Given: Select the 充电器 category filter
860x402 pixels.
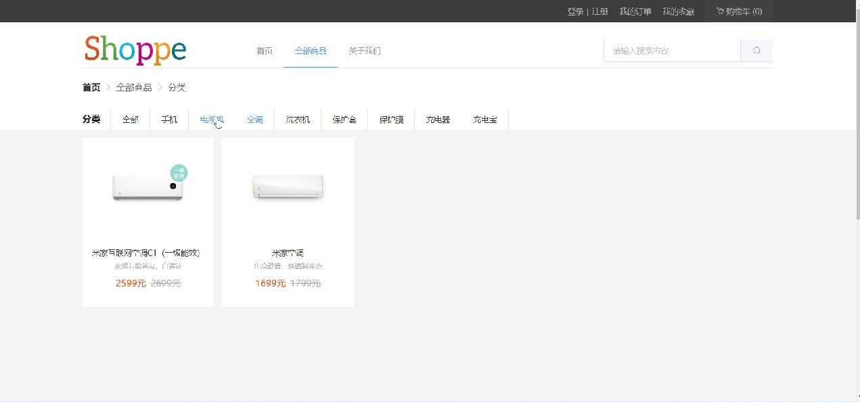Looking at the screenshot, I should (x=438, y=120).
